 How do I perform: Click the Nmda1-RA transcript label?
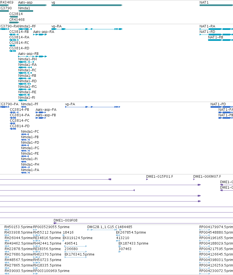click(x=27, y=65)
